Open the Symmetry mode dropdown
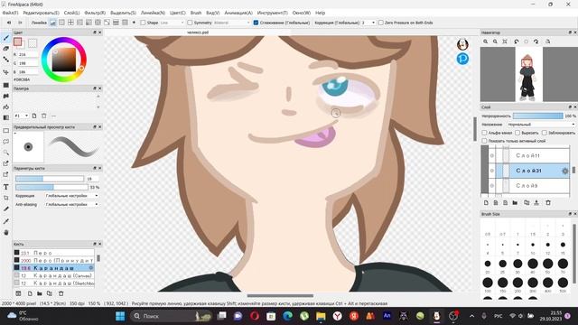This screenshot has width=578, height=325. 232,23
